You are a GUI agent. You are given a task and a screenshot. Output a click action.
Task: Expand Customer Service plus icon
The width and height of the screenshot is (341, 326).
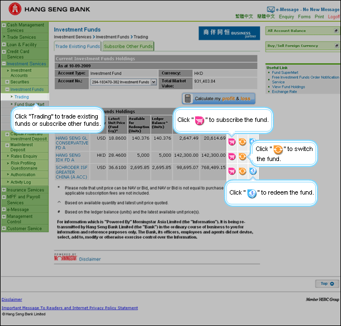(4, 228)
